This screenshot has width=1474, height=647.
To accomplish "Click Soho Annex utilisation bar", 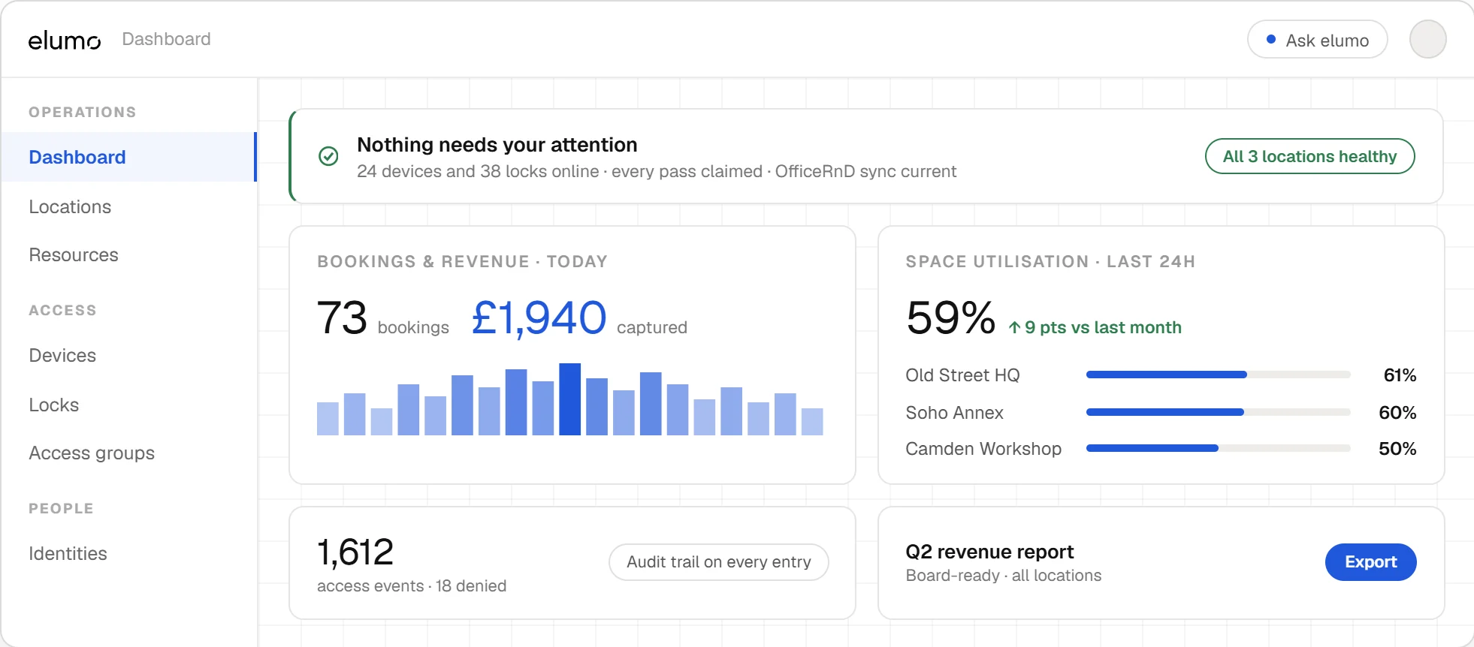I will pyautogui.click(x=1218, y=412).
